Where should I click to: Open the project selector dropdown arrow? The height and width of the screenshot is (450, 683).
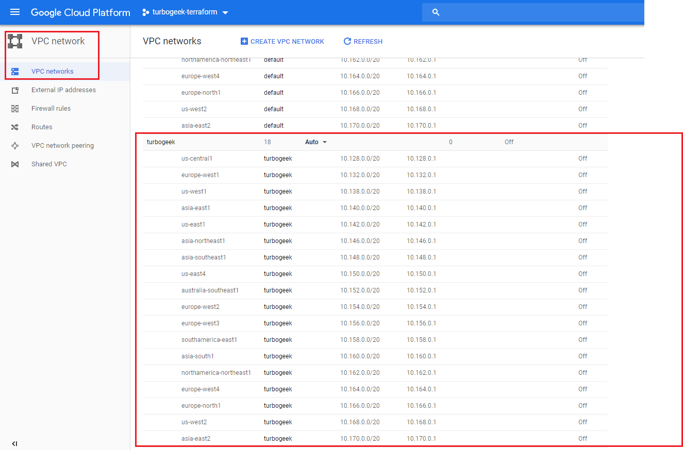[x=225, y=13]
